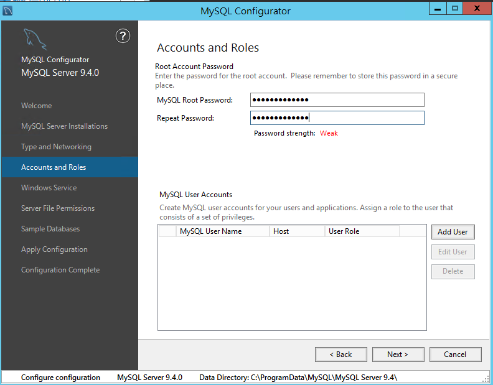Click the User Role column header
The width and height of the screenshot is (493, 385).
click(x=362, y=231)
